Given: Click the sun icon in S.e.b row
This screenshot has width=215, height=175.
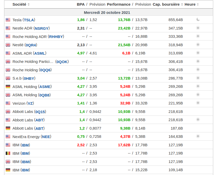Looking at the screenshot, I should coord(198,78).
